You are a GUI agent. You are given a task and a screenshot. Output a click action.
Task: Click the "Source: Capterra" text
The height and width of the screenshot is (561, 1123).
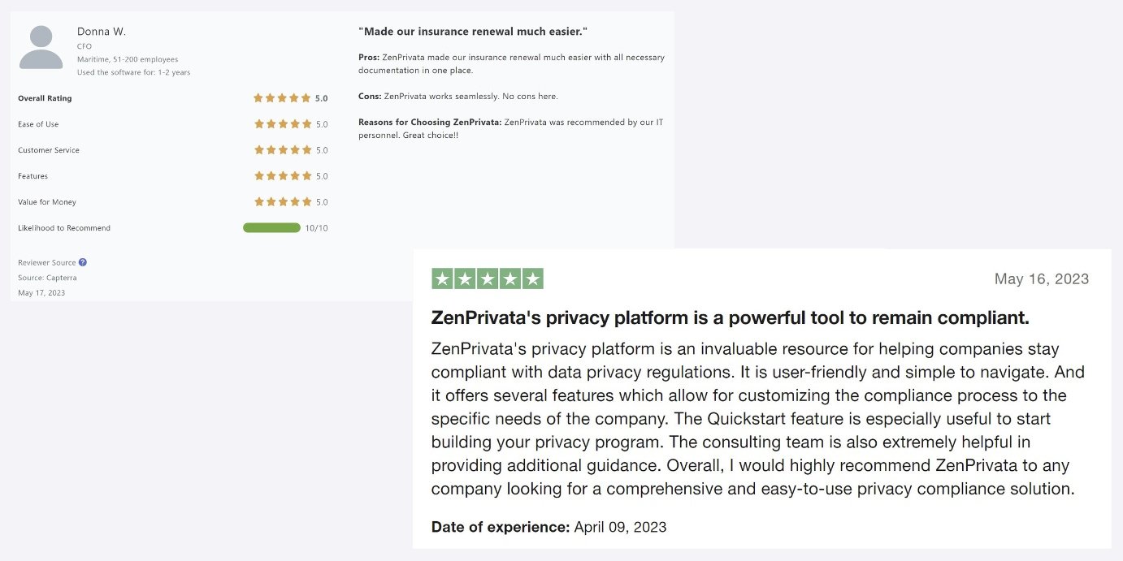(47, 278)
